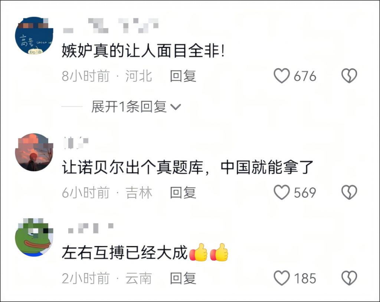Reply to the Jilin comment

click(x=183, y=193)
